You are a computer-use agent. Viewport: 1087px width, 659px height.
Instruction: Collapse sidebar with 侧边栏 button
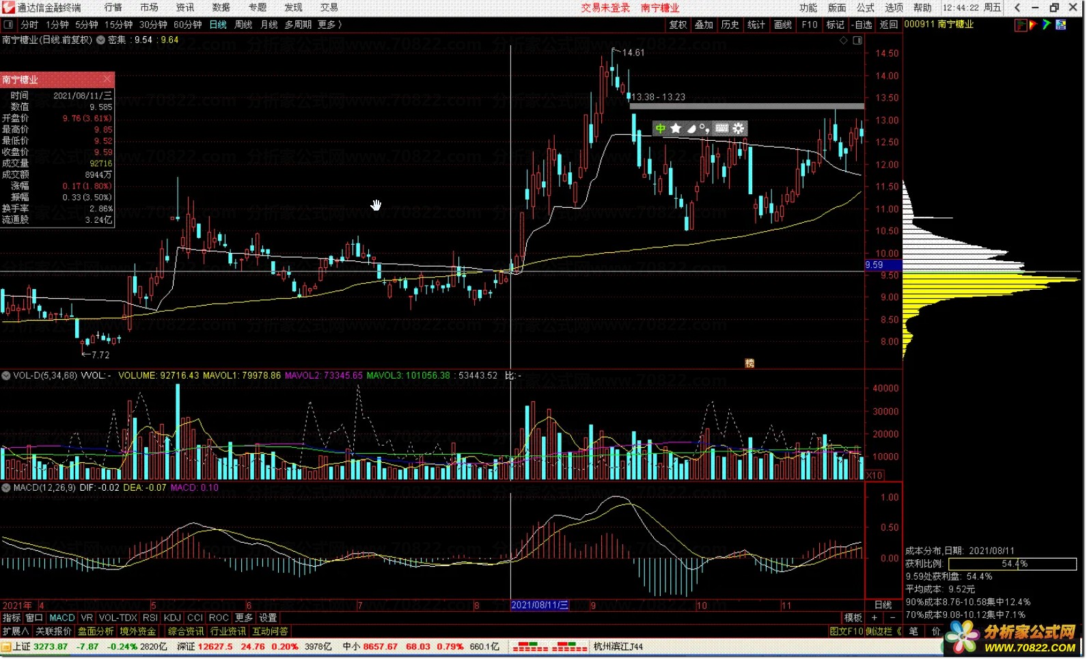[x=884, y=632]
